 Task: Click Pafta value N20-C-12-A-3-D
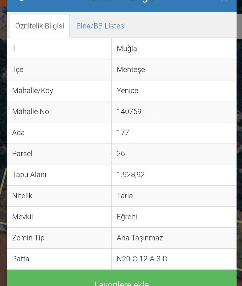(x=142, y=259)
